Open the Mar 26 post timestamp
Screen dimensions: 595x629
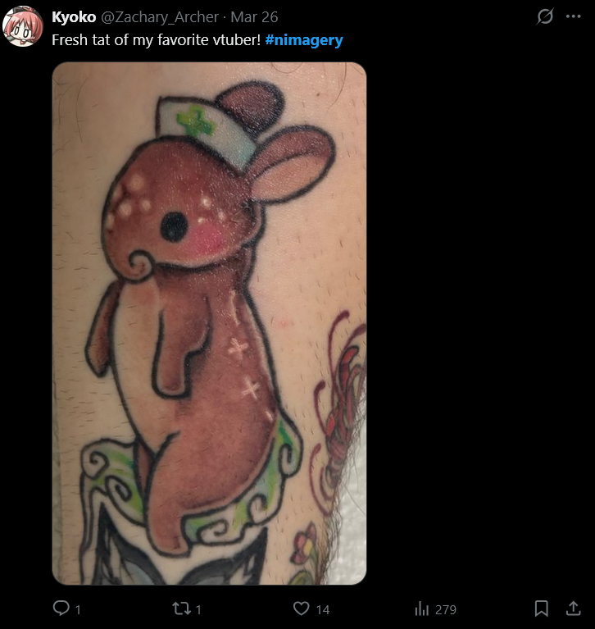pyautogui.click(x=254, y=17)
